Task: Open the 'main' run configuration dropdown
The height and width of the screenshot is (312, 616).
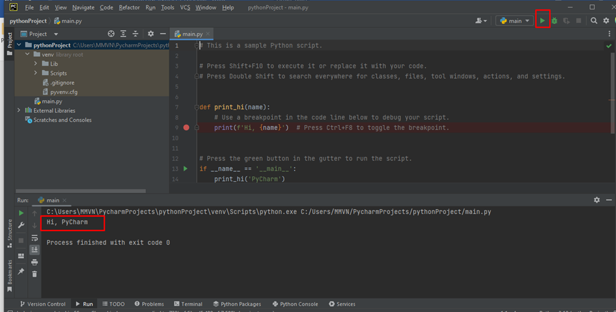Action: pyautogui.click(x=514, y=21)
